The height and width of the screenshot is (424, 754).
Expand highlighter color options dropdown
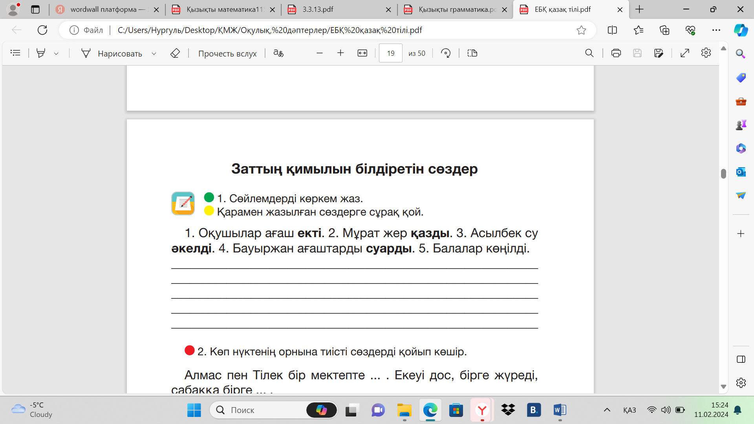[x=56, y=53]
